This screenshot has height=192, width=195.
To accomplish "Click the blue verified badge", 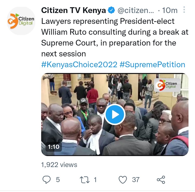I will pos(111,10).
